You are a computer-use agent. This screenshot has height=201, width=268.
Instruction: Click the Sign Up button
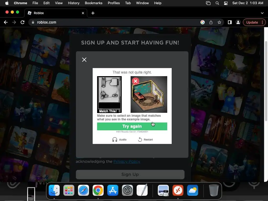tap(130, 175)
